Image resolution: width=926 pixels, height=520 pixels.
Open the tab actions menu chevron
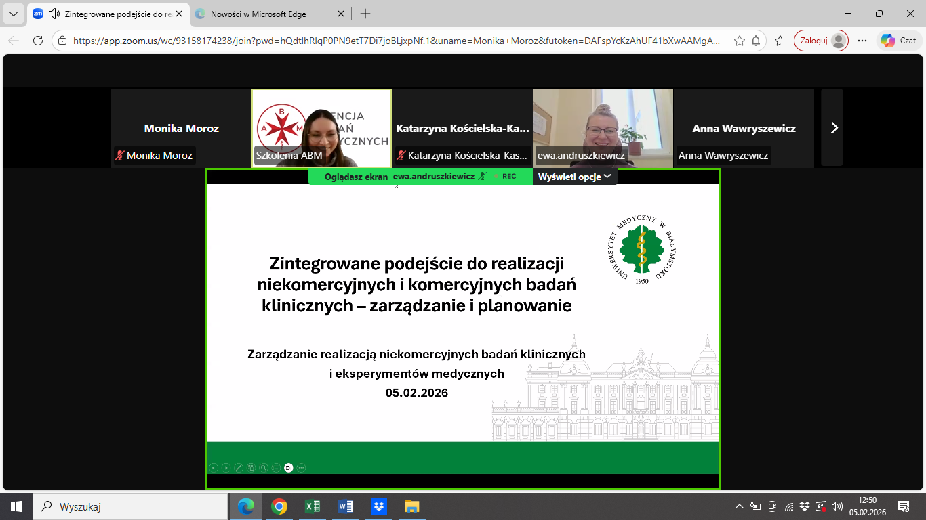click(13, 14)
